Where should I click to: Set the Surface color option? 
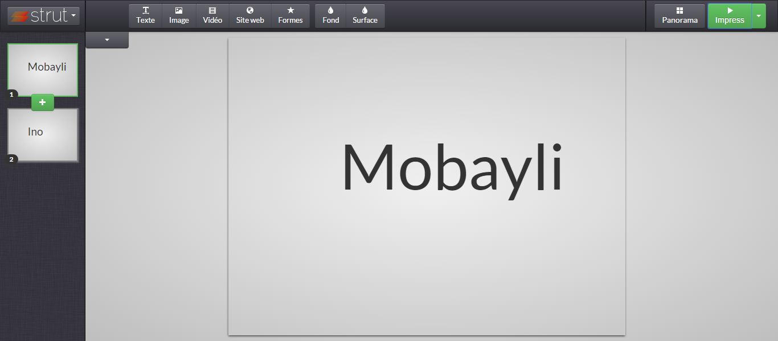(x=365, y=16)
